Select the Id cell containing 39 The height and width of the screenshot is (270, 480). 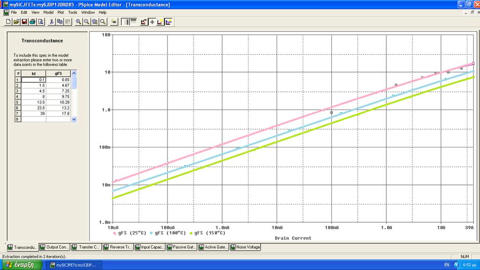pos(33,114)
